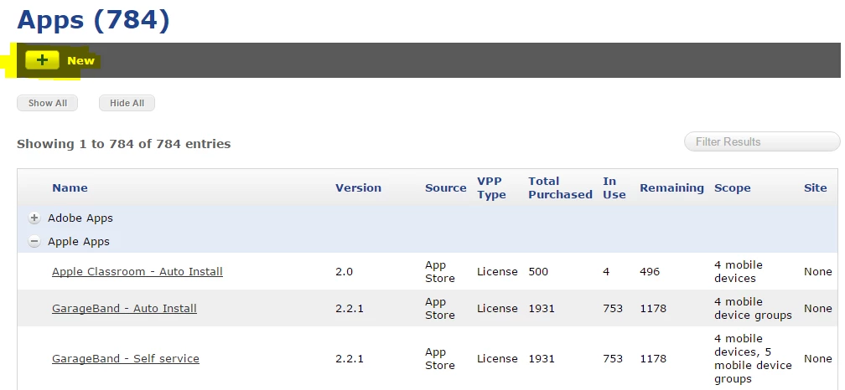Click Hide All button
The image size is (845, 390).
[x=127, y=103]
